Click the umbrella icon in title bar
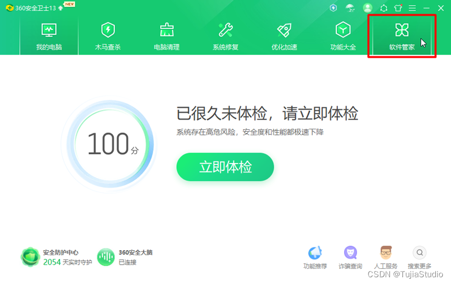The image size is (451, 284). tap(350, 8)
